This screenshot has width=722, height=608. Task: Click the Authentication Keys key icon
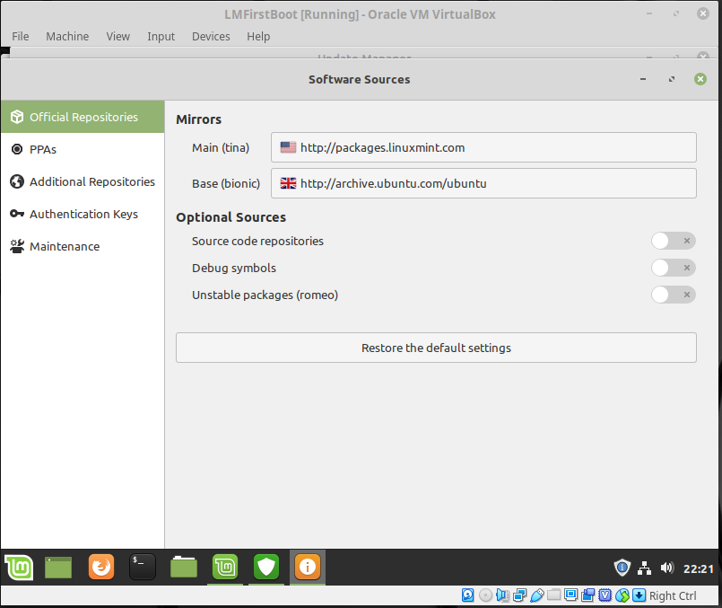[17, 214]
